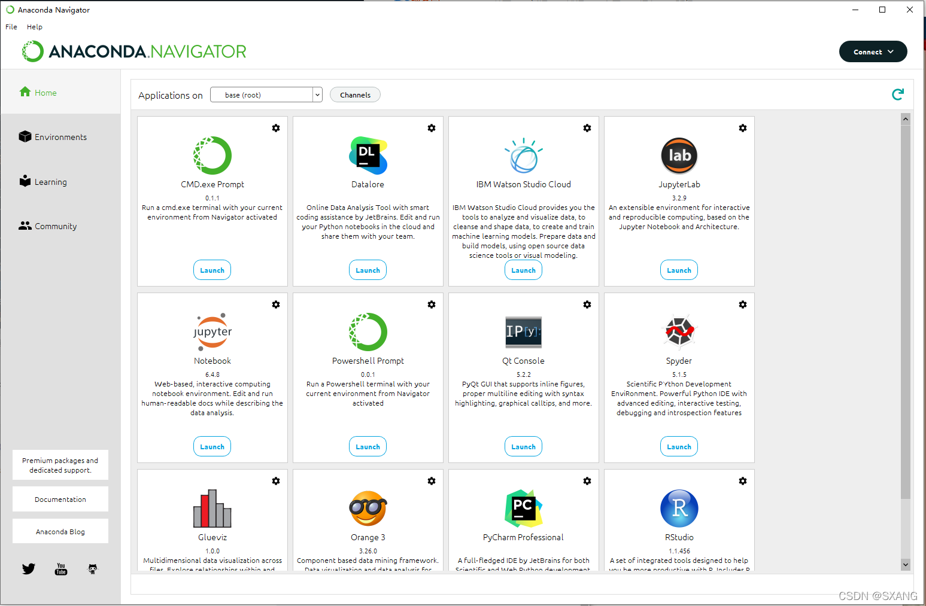Open settings gear on Qt Console card
Screen dimensions: 926x606
click(x=587, y=304)
